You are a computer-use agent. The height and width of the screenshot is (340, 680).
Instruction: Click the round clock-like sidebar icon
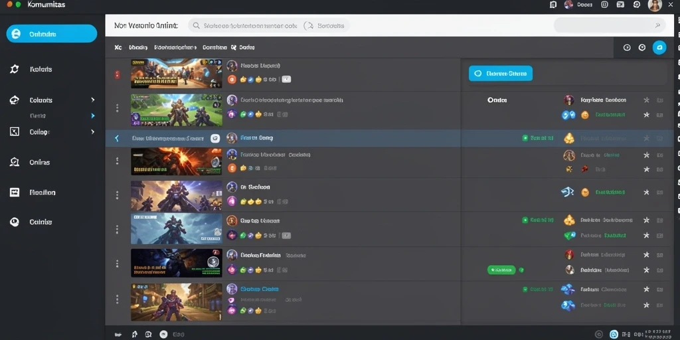[x=15, y=222]
